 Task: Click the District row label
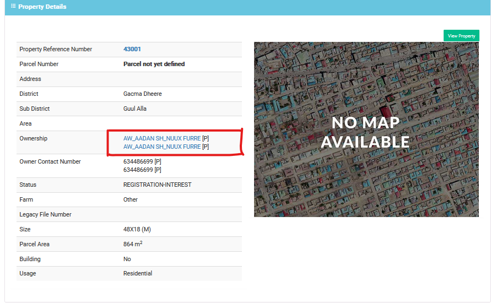pyautogui.click(x=29, y=94)
